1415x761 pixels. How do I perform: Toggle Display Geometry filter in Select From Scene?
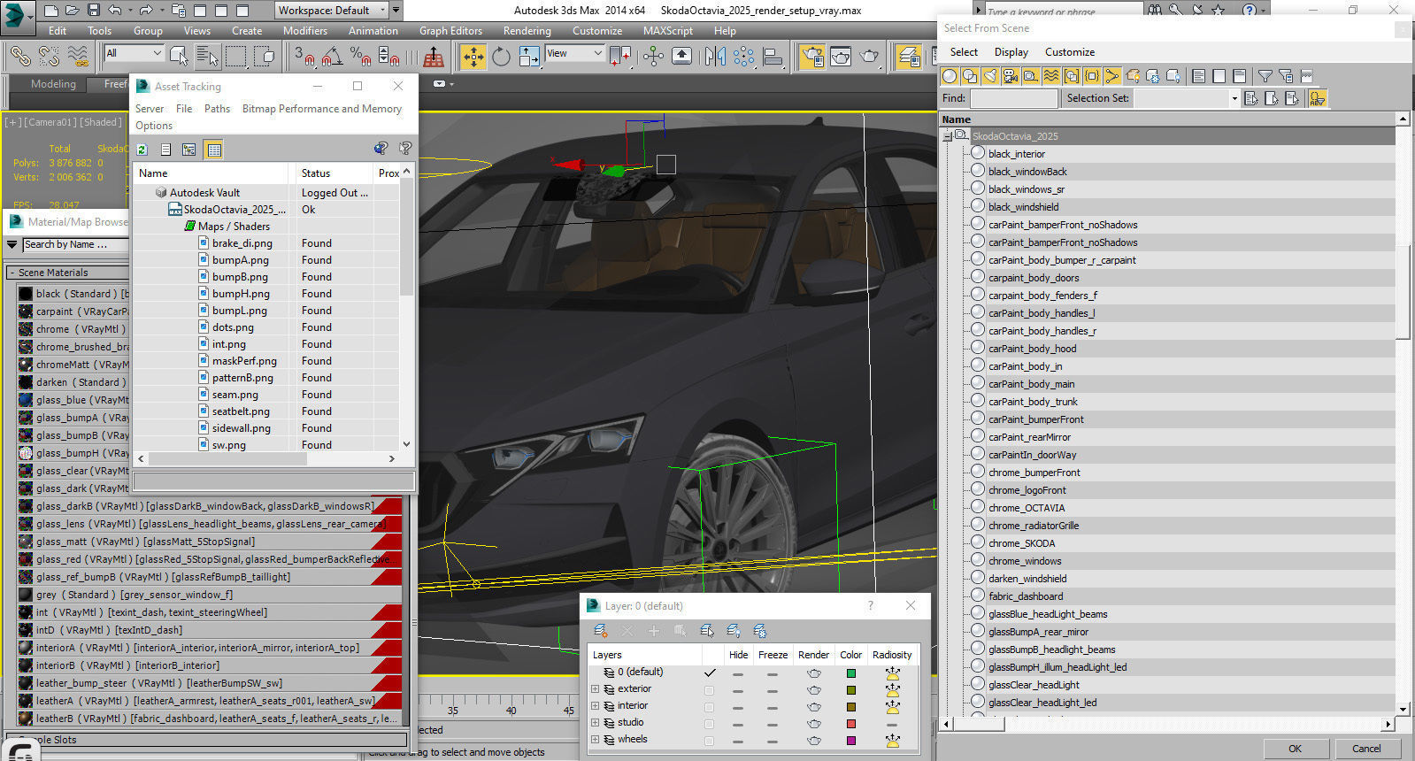[950, 76]
